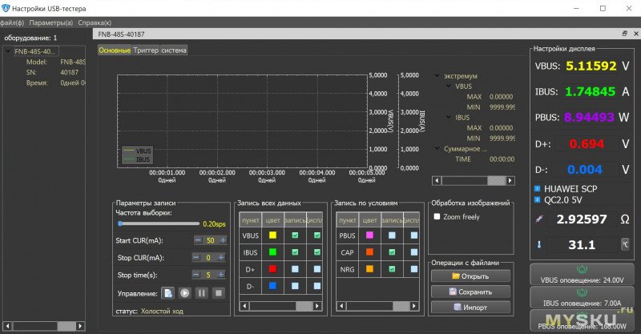Click the yellow VBUS color swatch
The height and width of the screenshot is (334, 641).
pos(272,235)
